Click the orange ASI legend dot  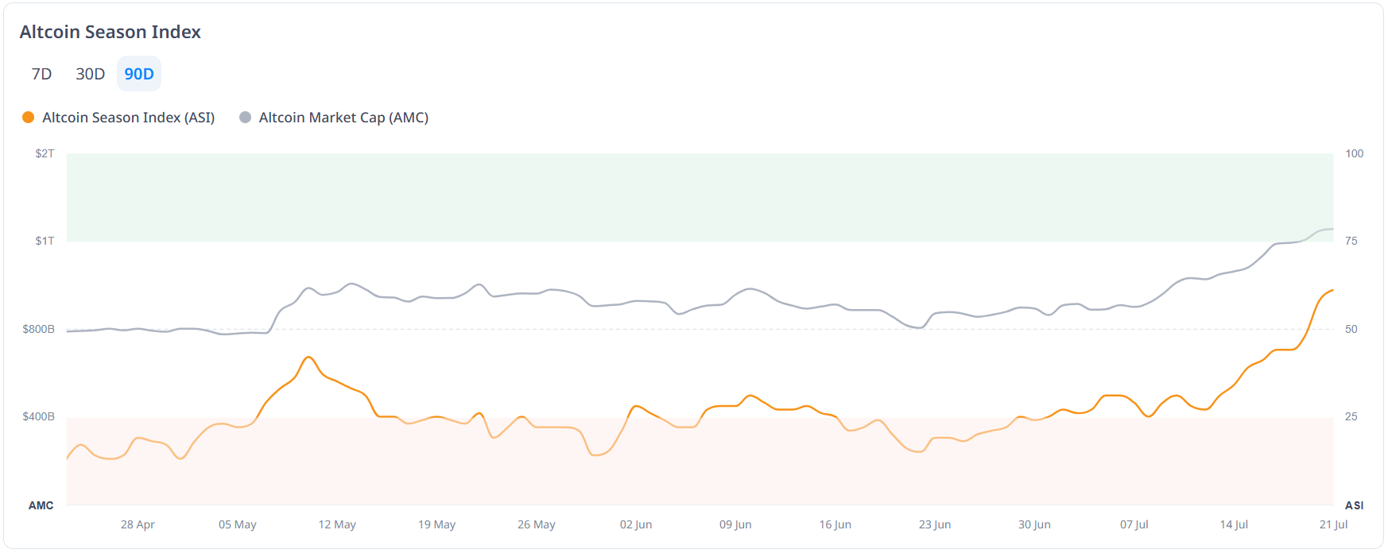coord(29,118)
